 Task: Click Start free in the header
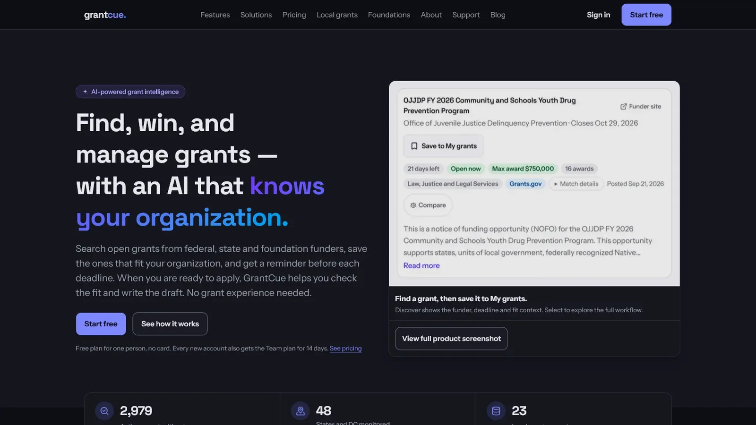646,15
